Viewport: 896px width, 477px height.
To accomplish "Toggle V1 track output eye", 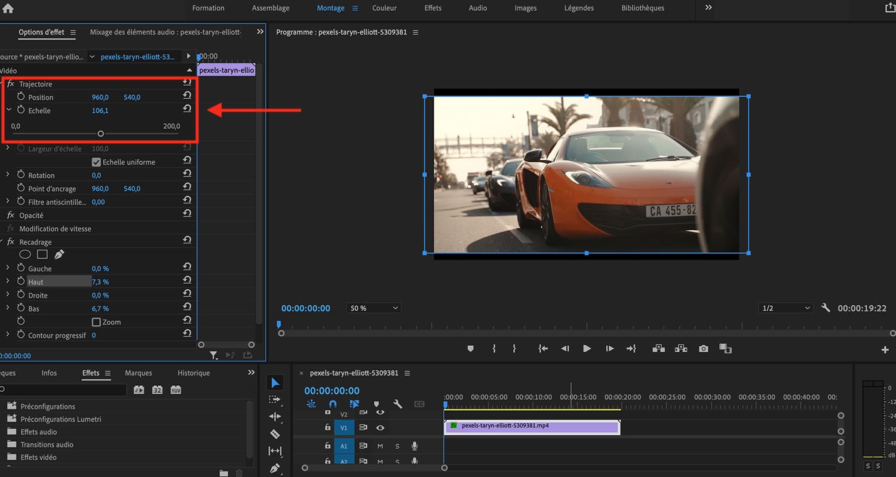I will coord(380,428).
